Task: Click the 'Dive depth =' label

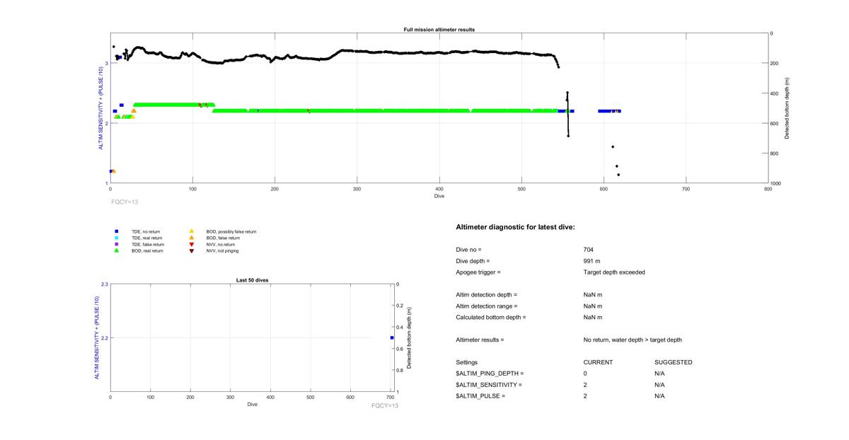Action: click(x=473, y=261)
